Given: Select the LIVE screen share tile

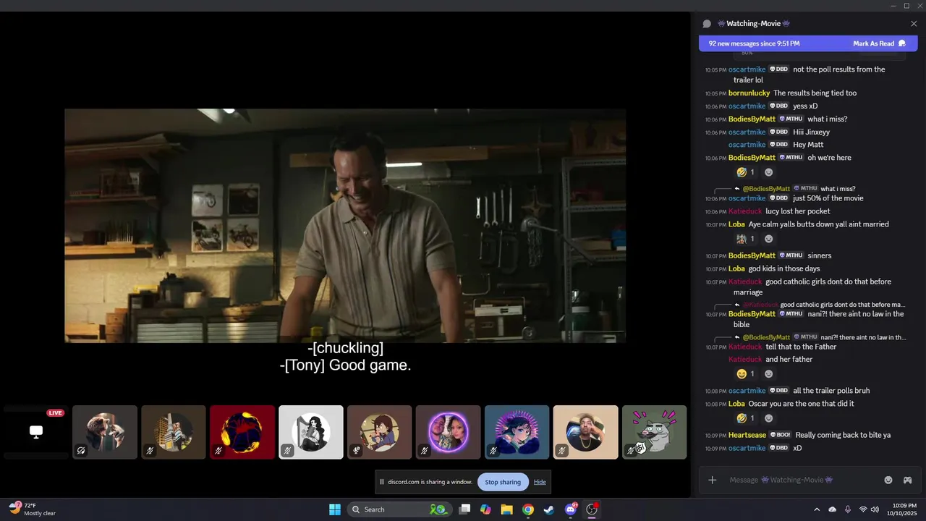Looking at the screenshot, I should (35, 432).
